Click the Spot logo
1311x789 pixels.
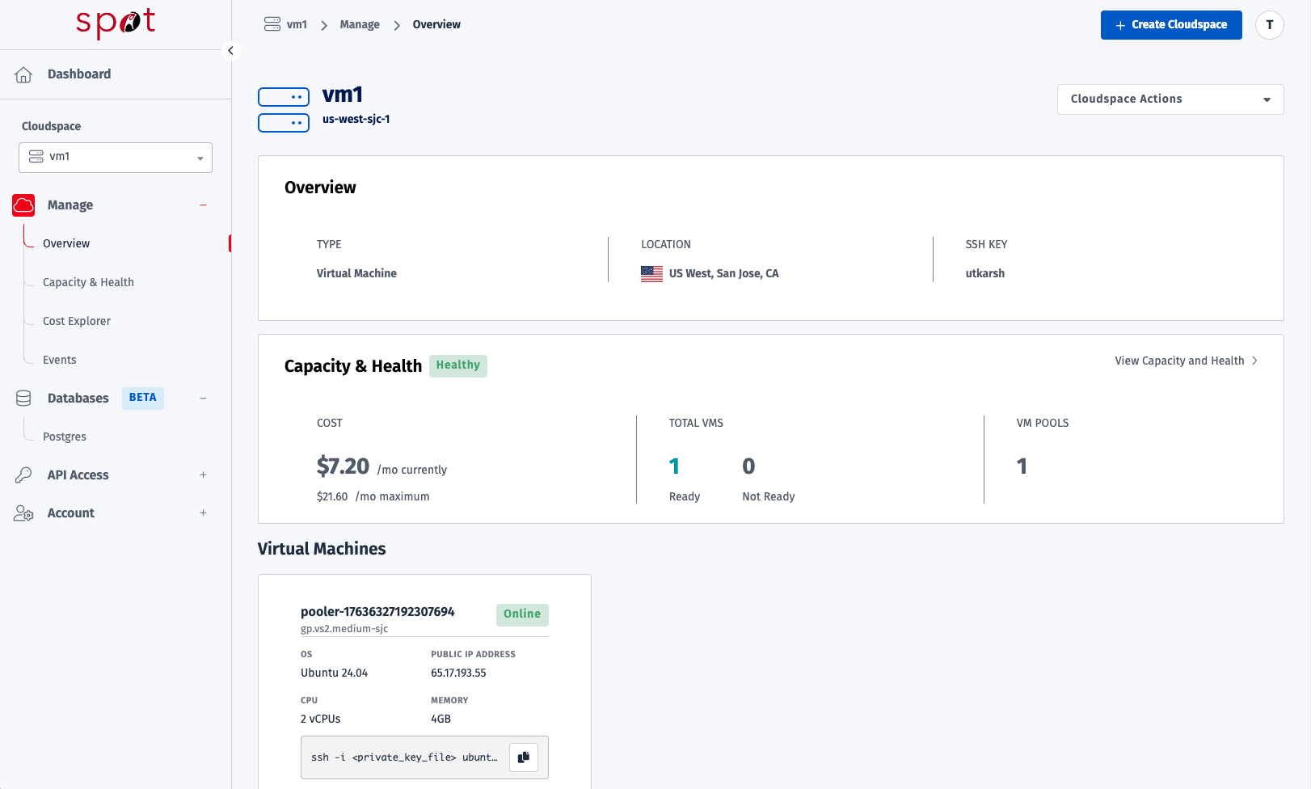[116, 23]
